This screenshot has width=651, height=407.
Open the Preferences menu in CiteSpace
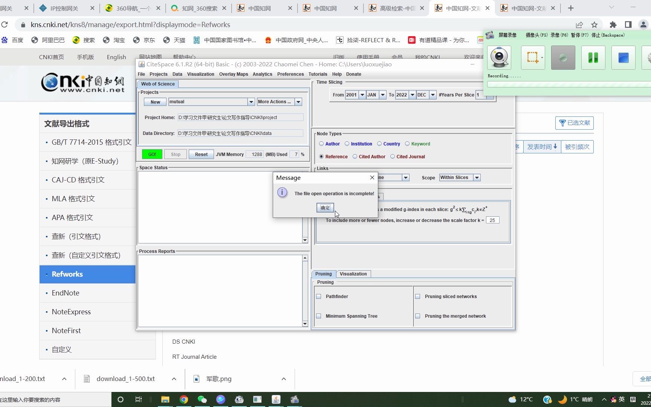coord(290,74)
